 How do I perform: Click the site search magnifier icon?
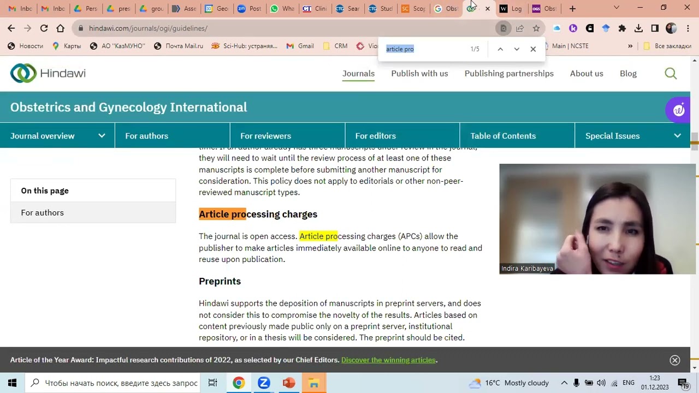(x=671, y=73)
